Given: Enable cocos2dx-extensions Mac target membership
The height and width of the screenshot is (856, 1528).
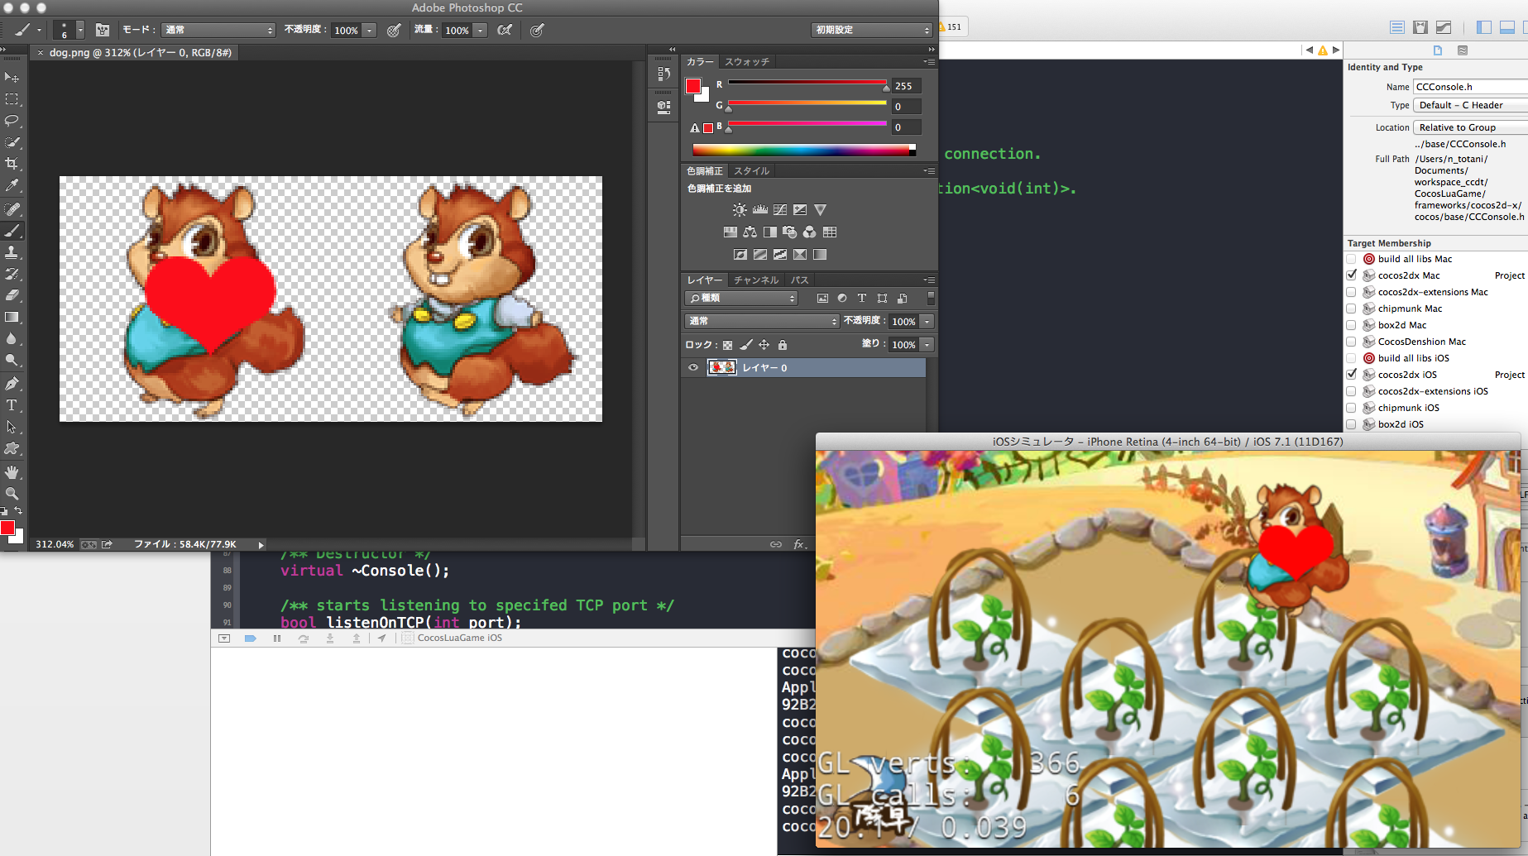Looking at the screenshot, I should coord(1352,292).
